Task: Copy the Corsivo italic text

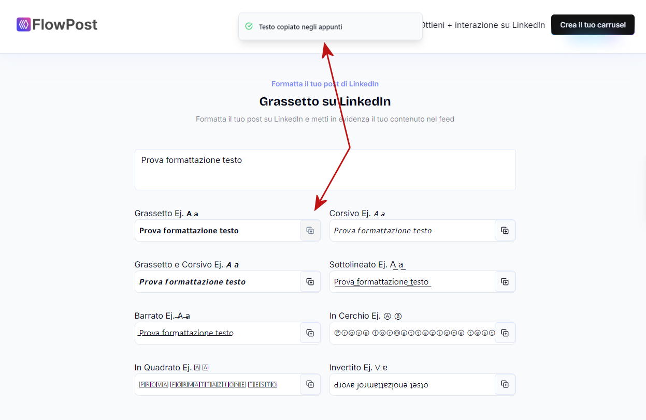Action: tap(505, 231)
